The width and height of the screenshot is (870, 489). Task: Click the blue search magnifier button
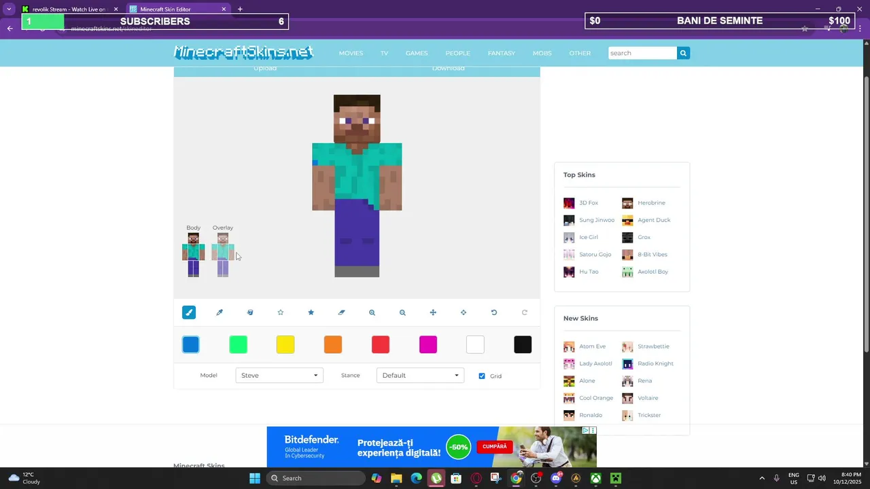683,53
